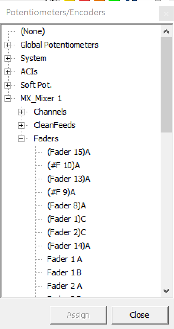Viewport: 174px width, 329px height.
Task: Select Fader 1 B entry
Action: coord(64,272)
